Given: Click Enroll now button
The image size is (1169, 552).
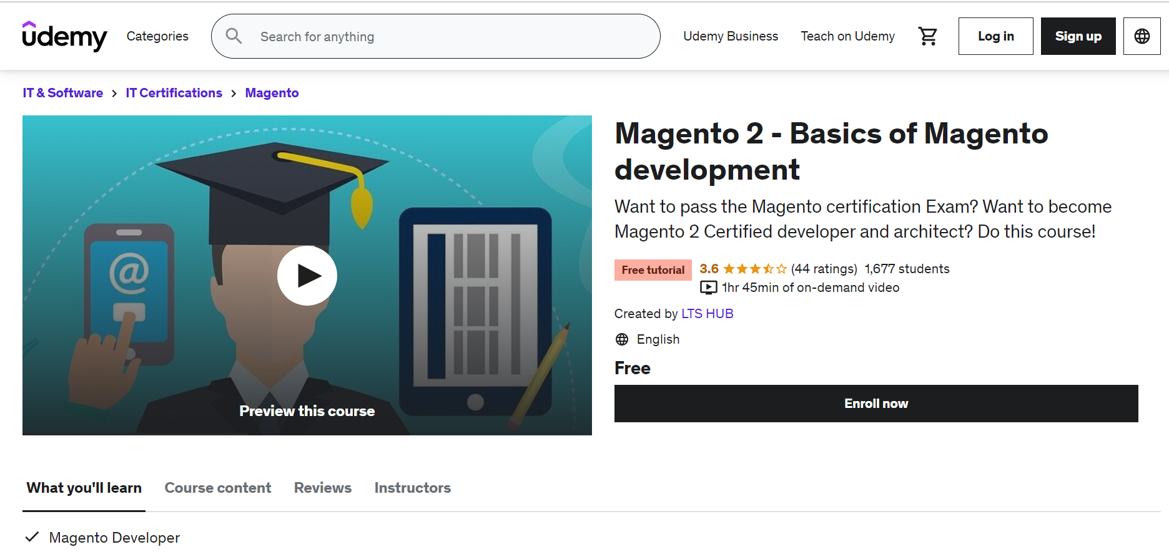Looking at the screenshot, I should pos(876,404).
